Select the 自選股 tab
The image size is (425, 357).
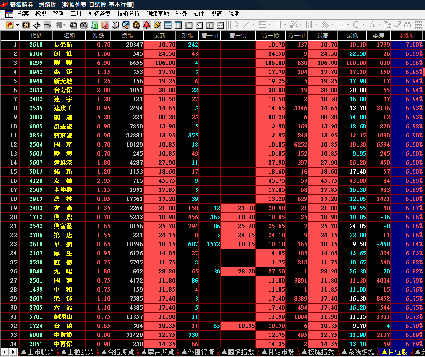pos(394,352)
